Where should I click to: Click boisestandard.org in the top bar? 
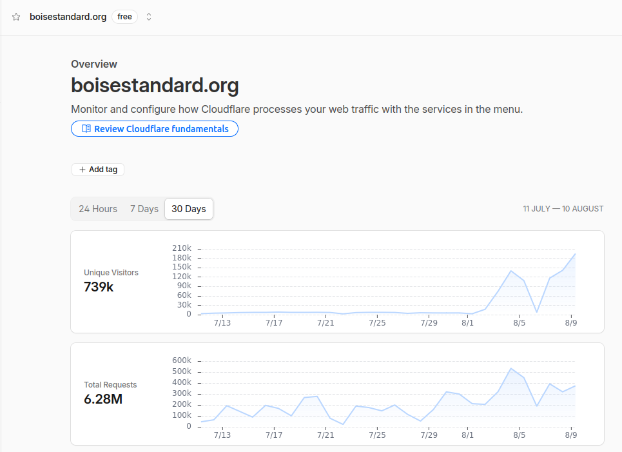(x=68, y=17)
